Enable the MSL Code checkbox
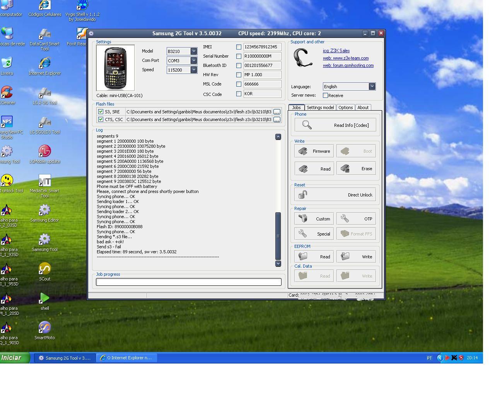 point(239,84)
